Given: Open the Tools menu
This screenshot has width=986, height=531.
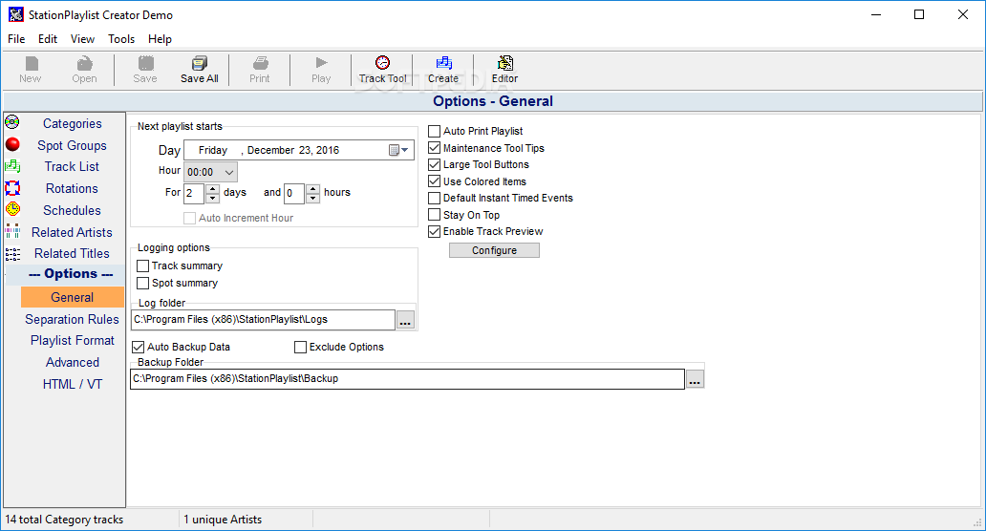Looking at the screenshot, I should click(121, 39).
